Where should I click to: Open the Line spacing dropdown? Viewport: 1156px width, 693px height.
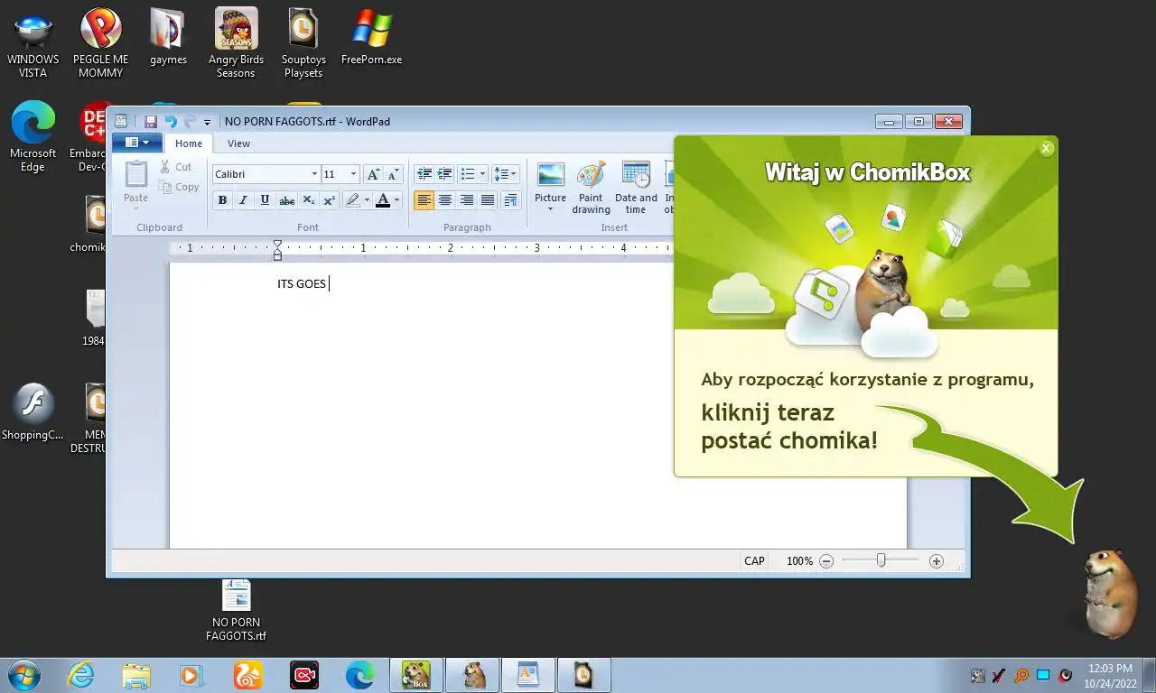click(505, 174)
